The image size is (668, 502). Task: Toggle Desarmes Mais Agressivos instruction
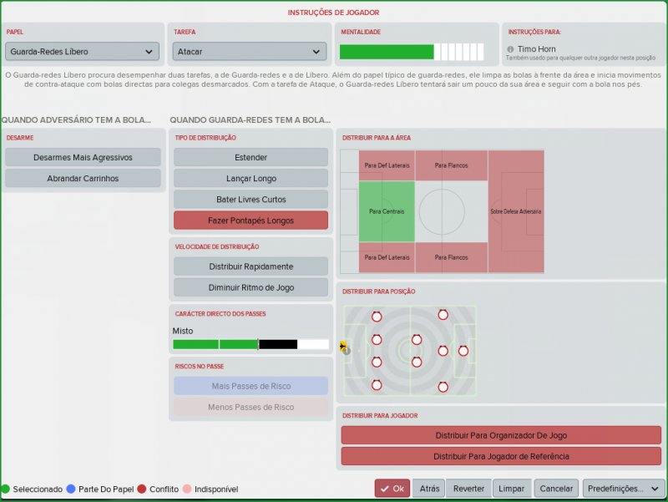(x=83, y=157)
